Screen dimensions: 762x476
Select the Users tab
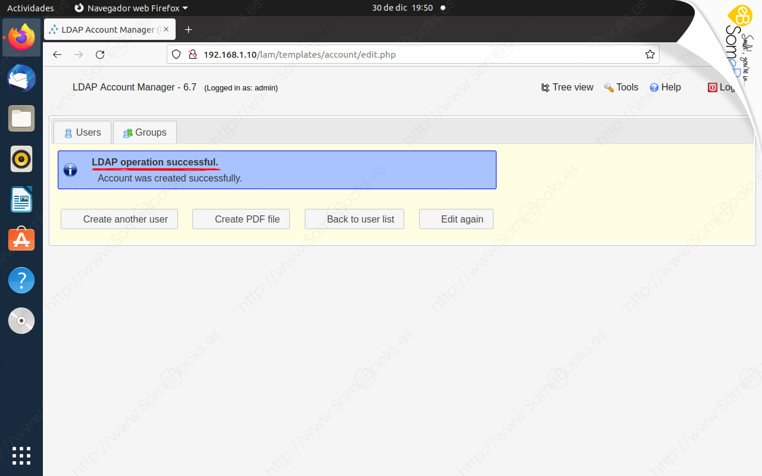(82, 132)
